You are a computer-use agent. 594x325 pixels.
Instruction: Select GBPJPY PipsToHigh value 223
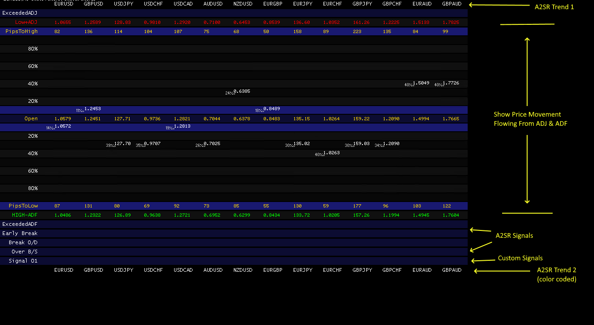[x=356, y=31]
